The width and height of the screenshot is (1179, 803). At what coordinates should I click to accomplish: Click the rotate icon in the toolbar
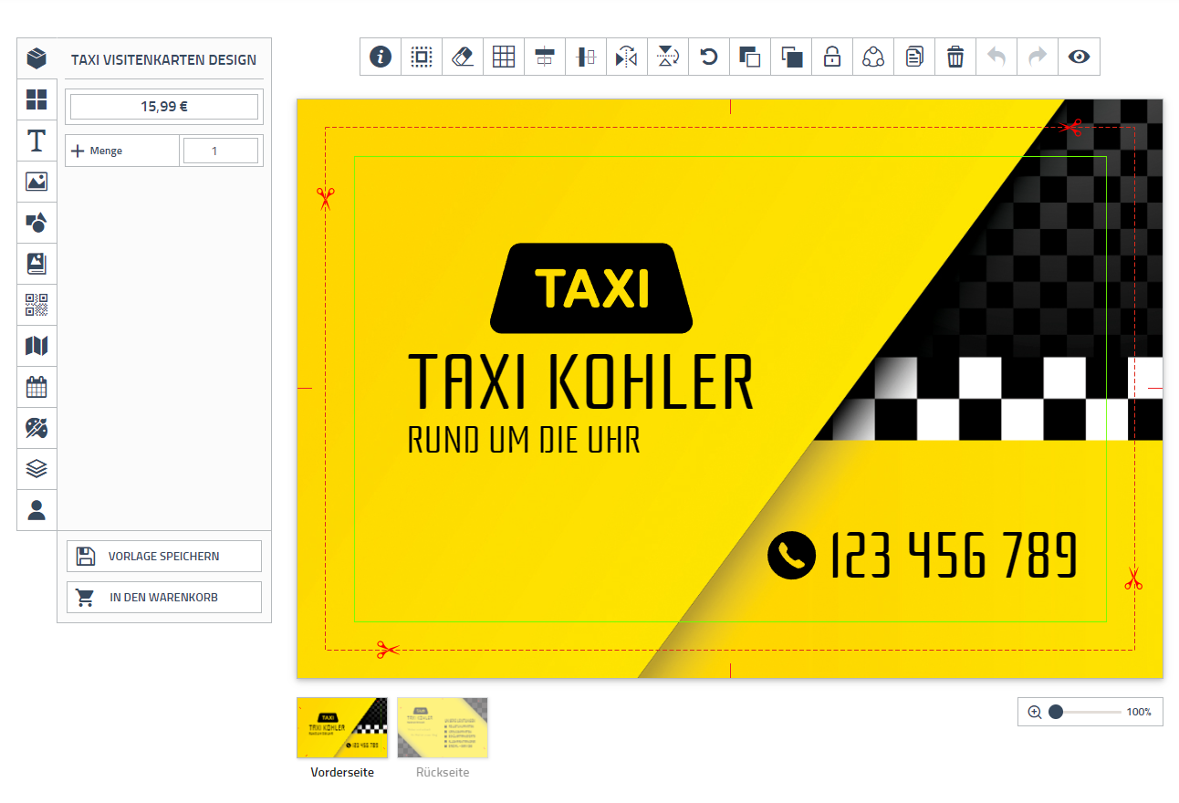(709, 57)
